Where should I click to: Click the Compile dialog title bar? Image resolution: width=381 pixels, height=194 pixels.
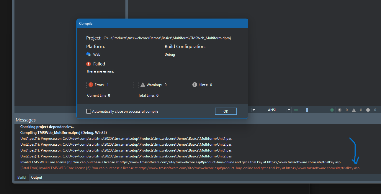162,24
